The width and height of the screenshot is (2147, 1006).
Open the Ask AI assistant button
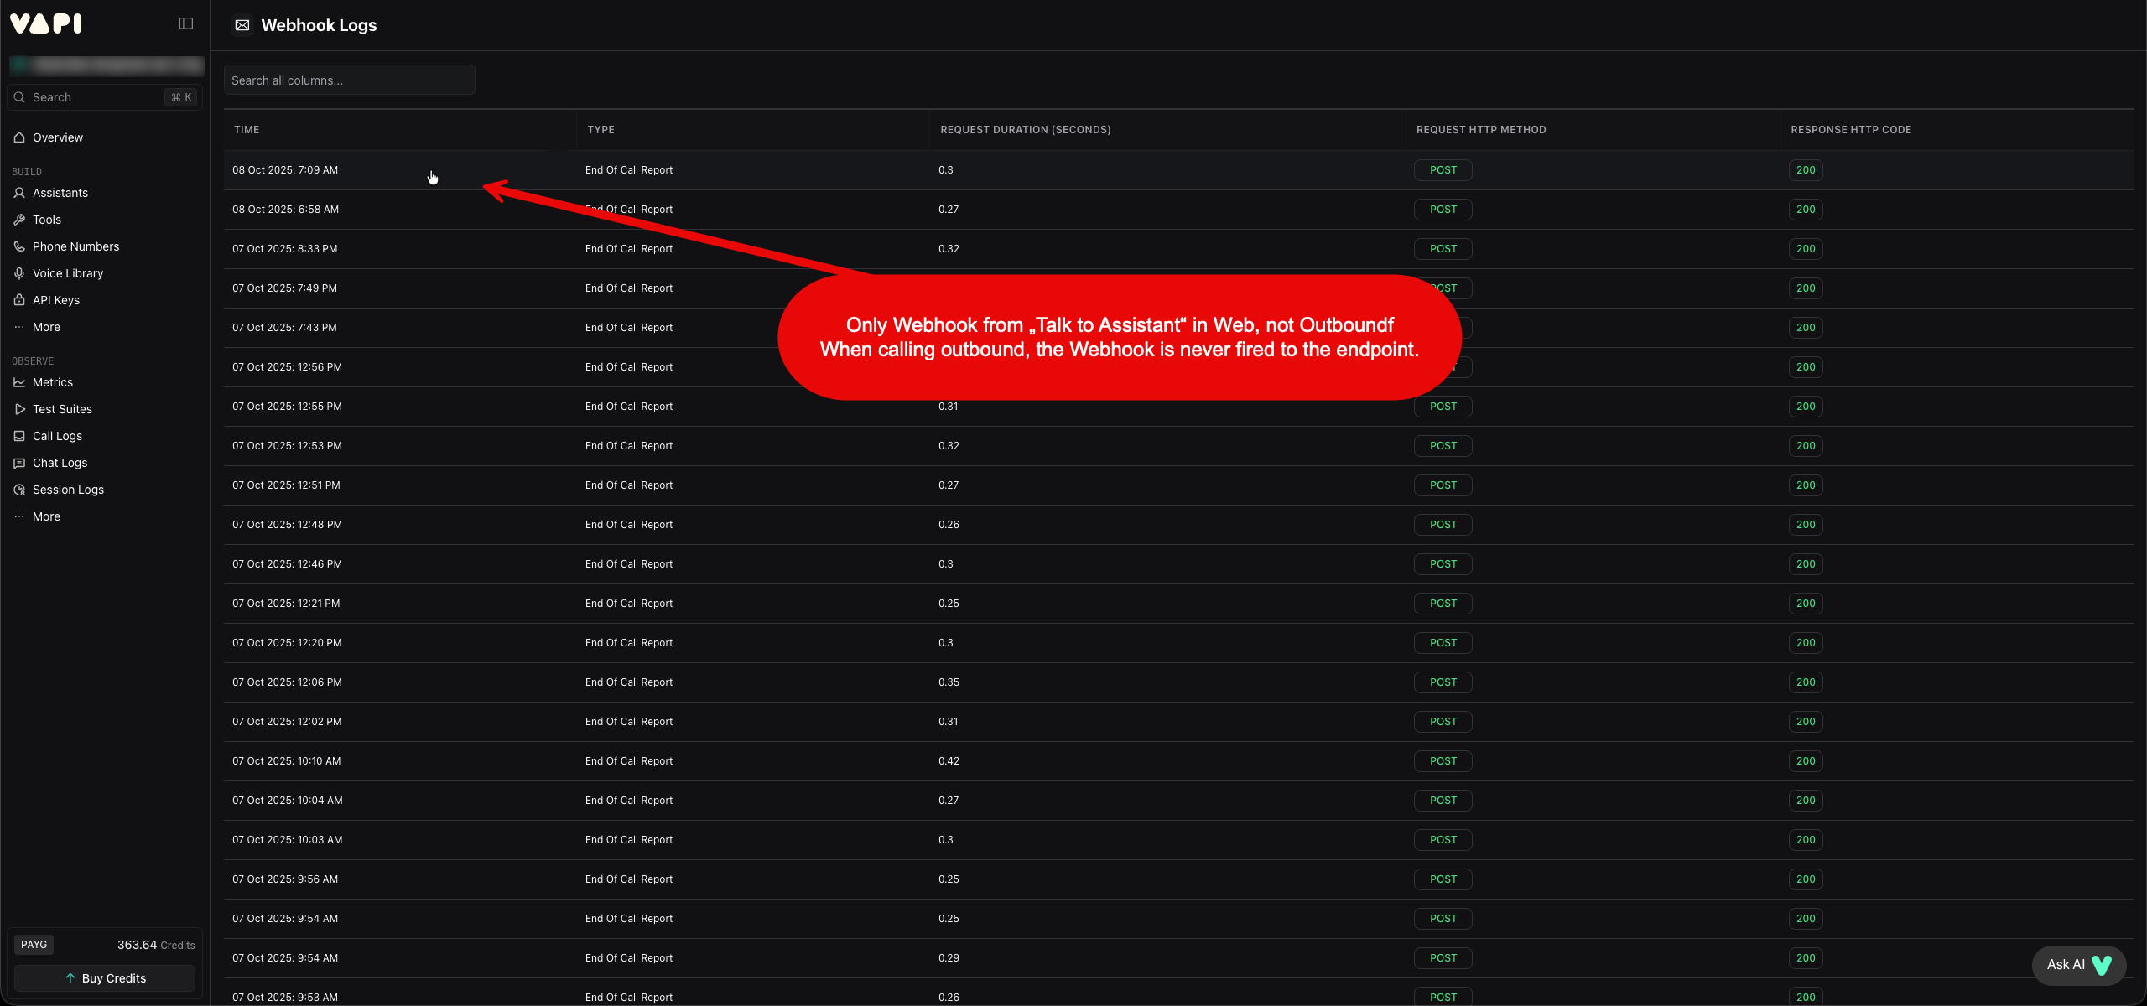coord(2077,965)
